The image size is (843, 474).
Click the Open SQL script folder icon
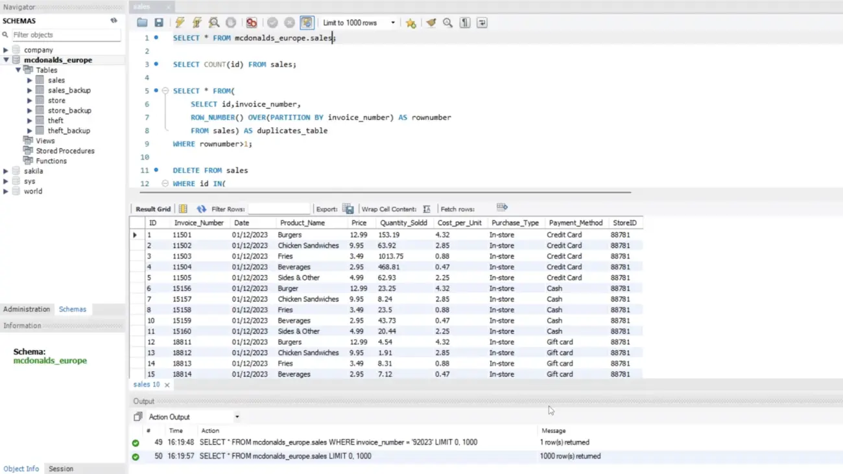142,23
